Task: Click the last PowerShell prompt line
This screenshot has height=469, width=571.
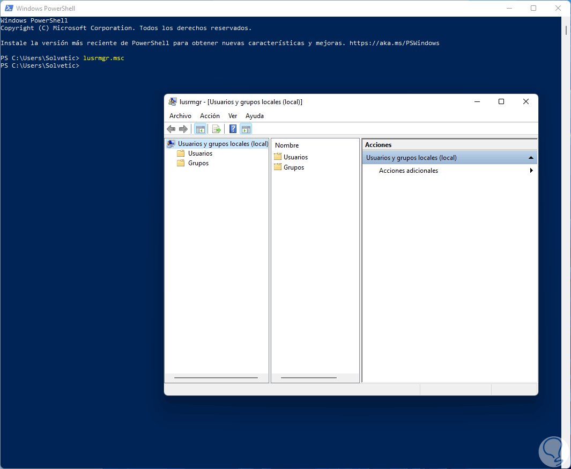Action: click(40, 65)
